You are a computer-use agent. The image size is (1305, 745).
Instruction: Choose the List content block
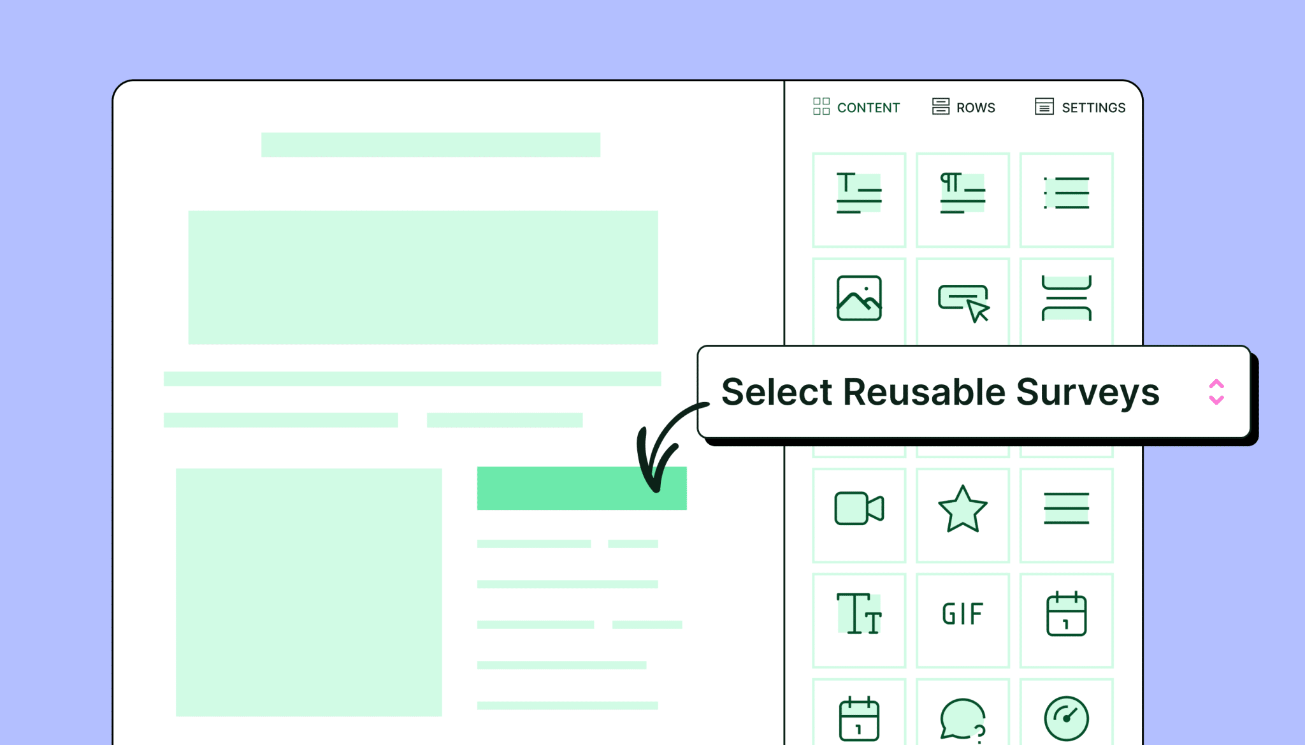click(1067, 199)
